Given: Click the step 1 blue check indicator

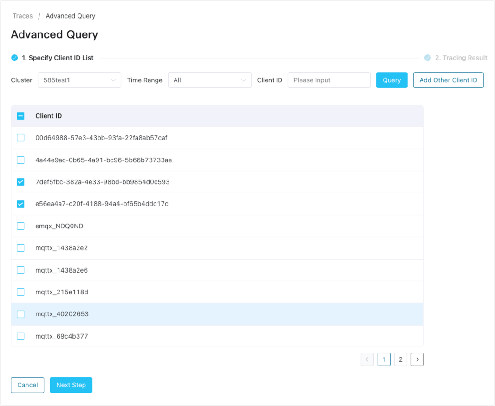Looking at the screenshot, I should click(x=13, y=58).
